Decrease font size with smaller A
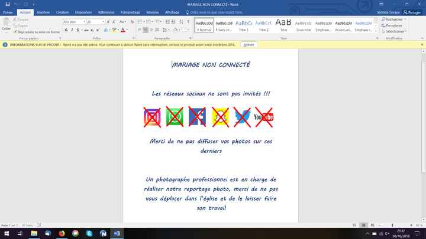Screen dimensions: 426x239 114,22
